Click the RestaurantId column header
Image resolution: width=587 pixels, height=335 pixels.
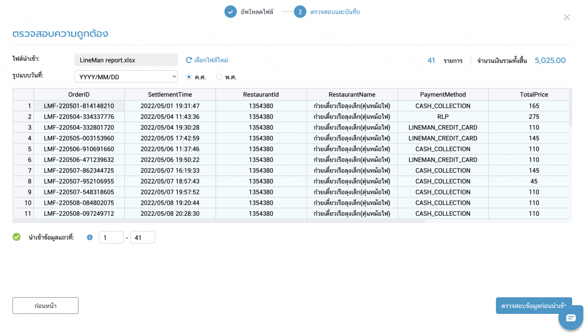(x=261, y=95)
